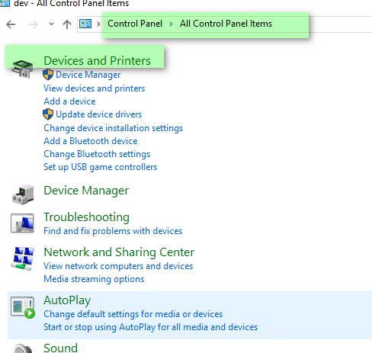
Task: Select All Control Panel Items breadcrumb
Action: point(226,24)
